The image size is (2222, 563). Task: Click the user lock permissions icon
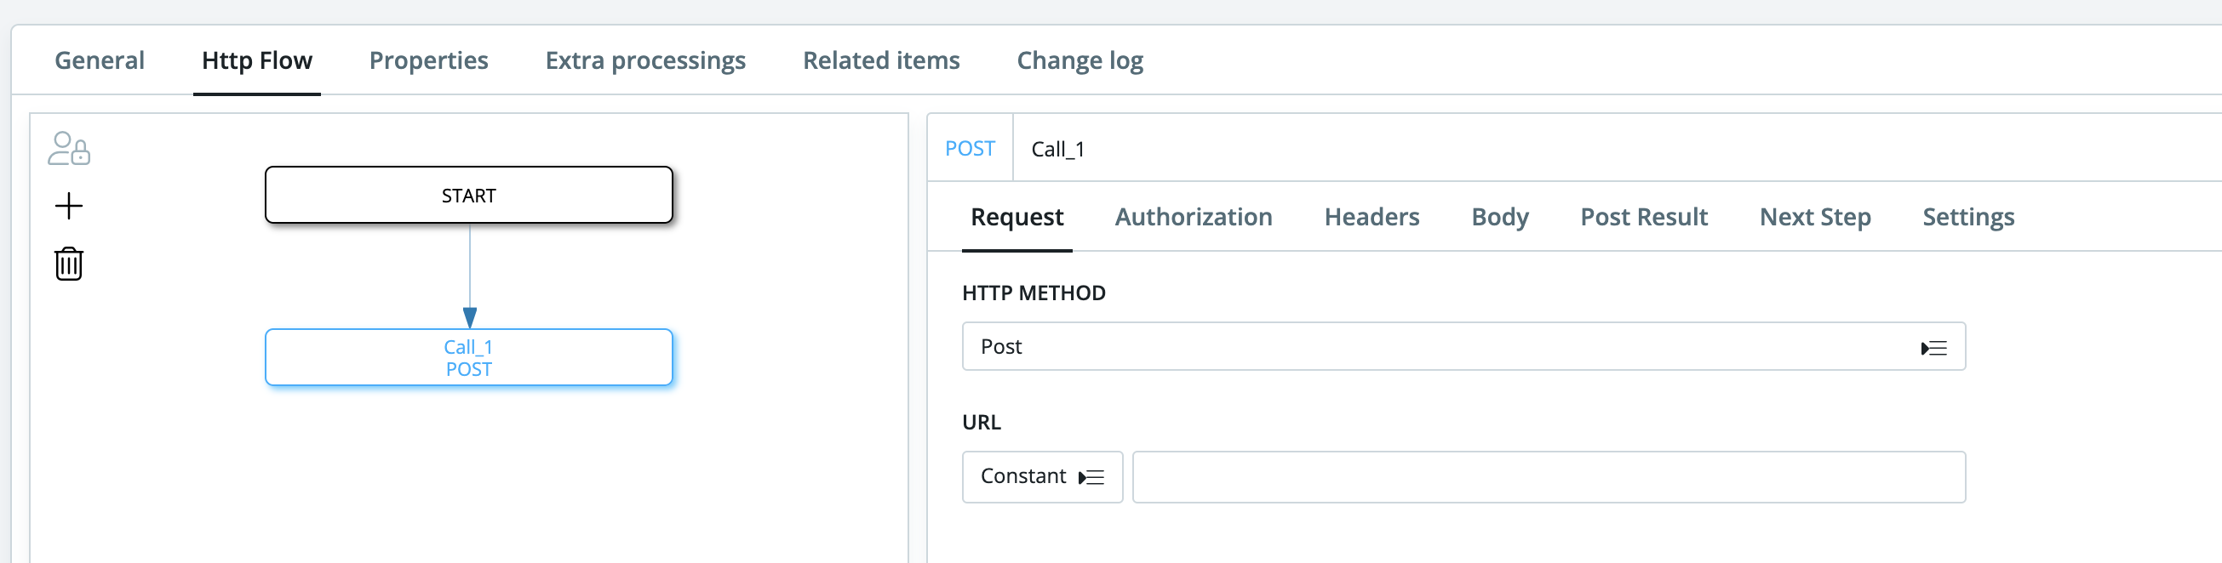69,148
